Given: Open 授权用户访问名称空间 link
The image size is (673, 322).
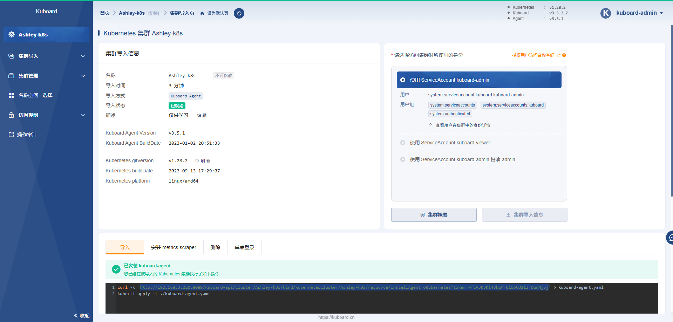Looking at the screenshot, I should coord(533,55).
